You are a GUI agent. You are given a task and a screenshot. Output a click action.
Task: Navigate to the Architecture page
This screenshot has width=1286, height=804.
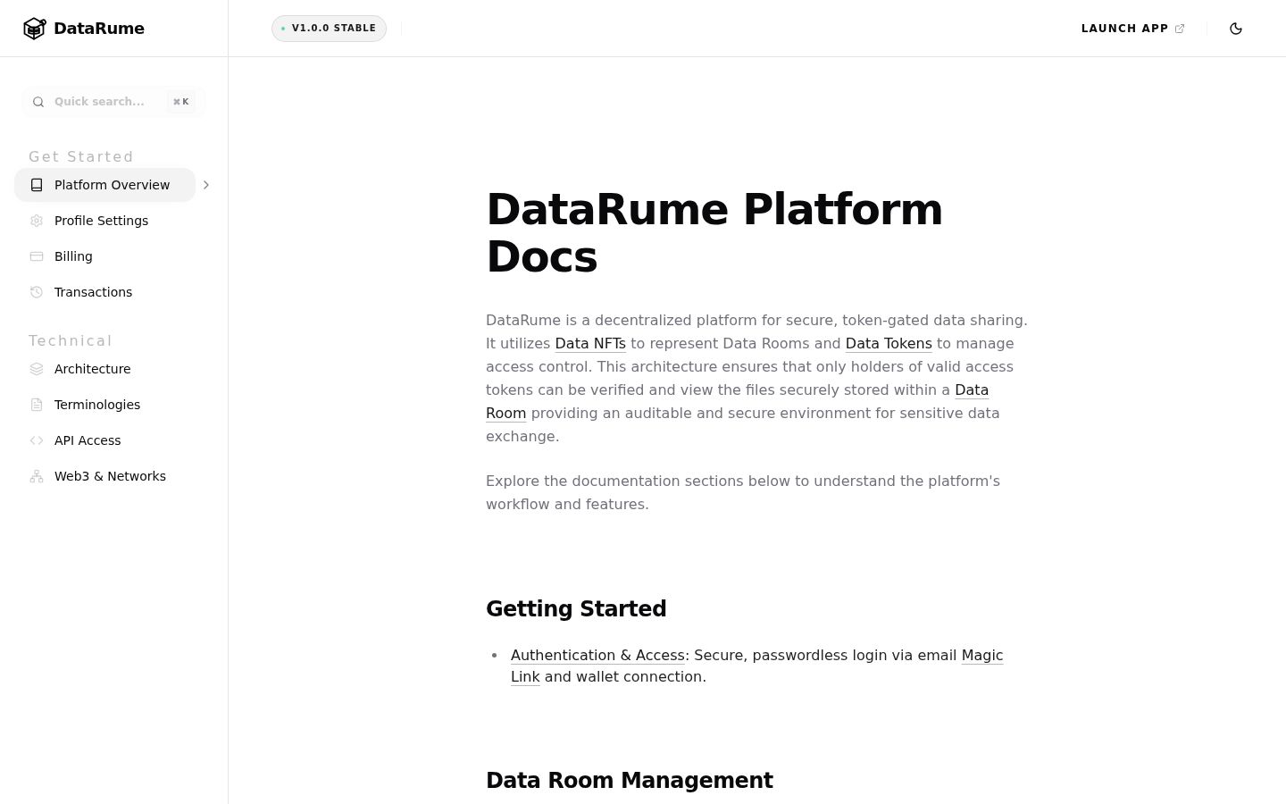point(104,369)
